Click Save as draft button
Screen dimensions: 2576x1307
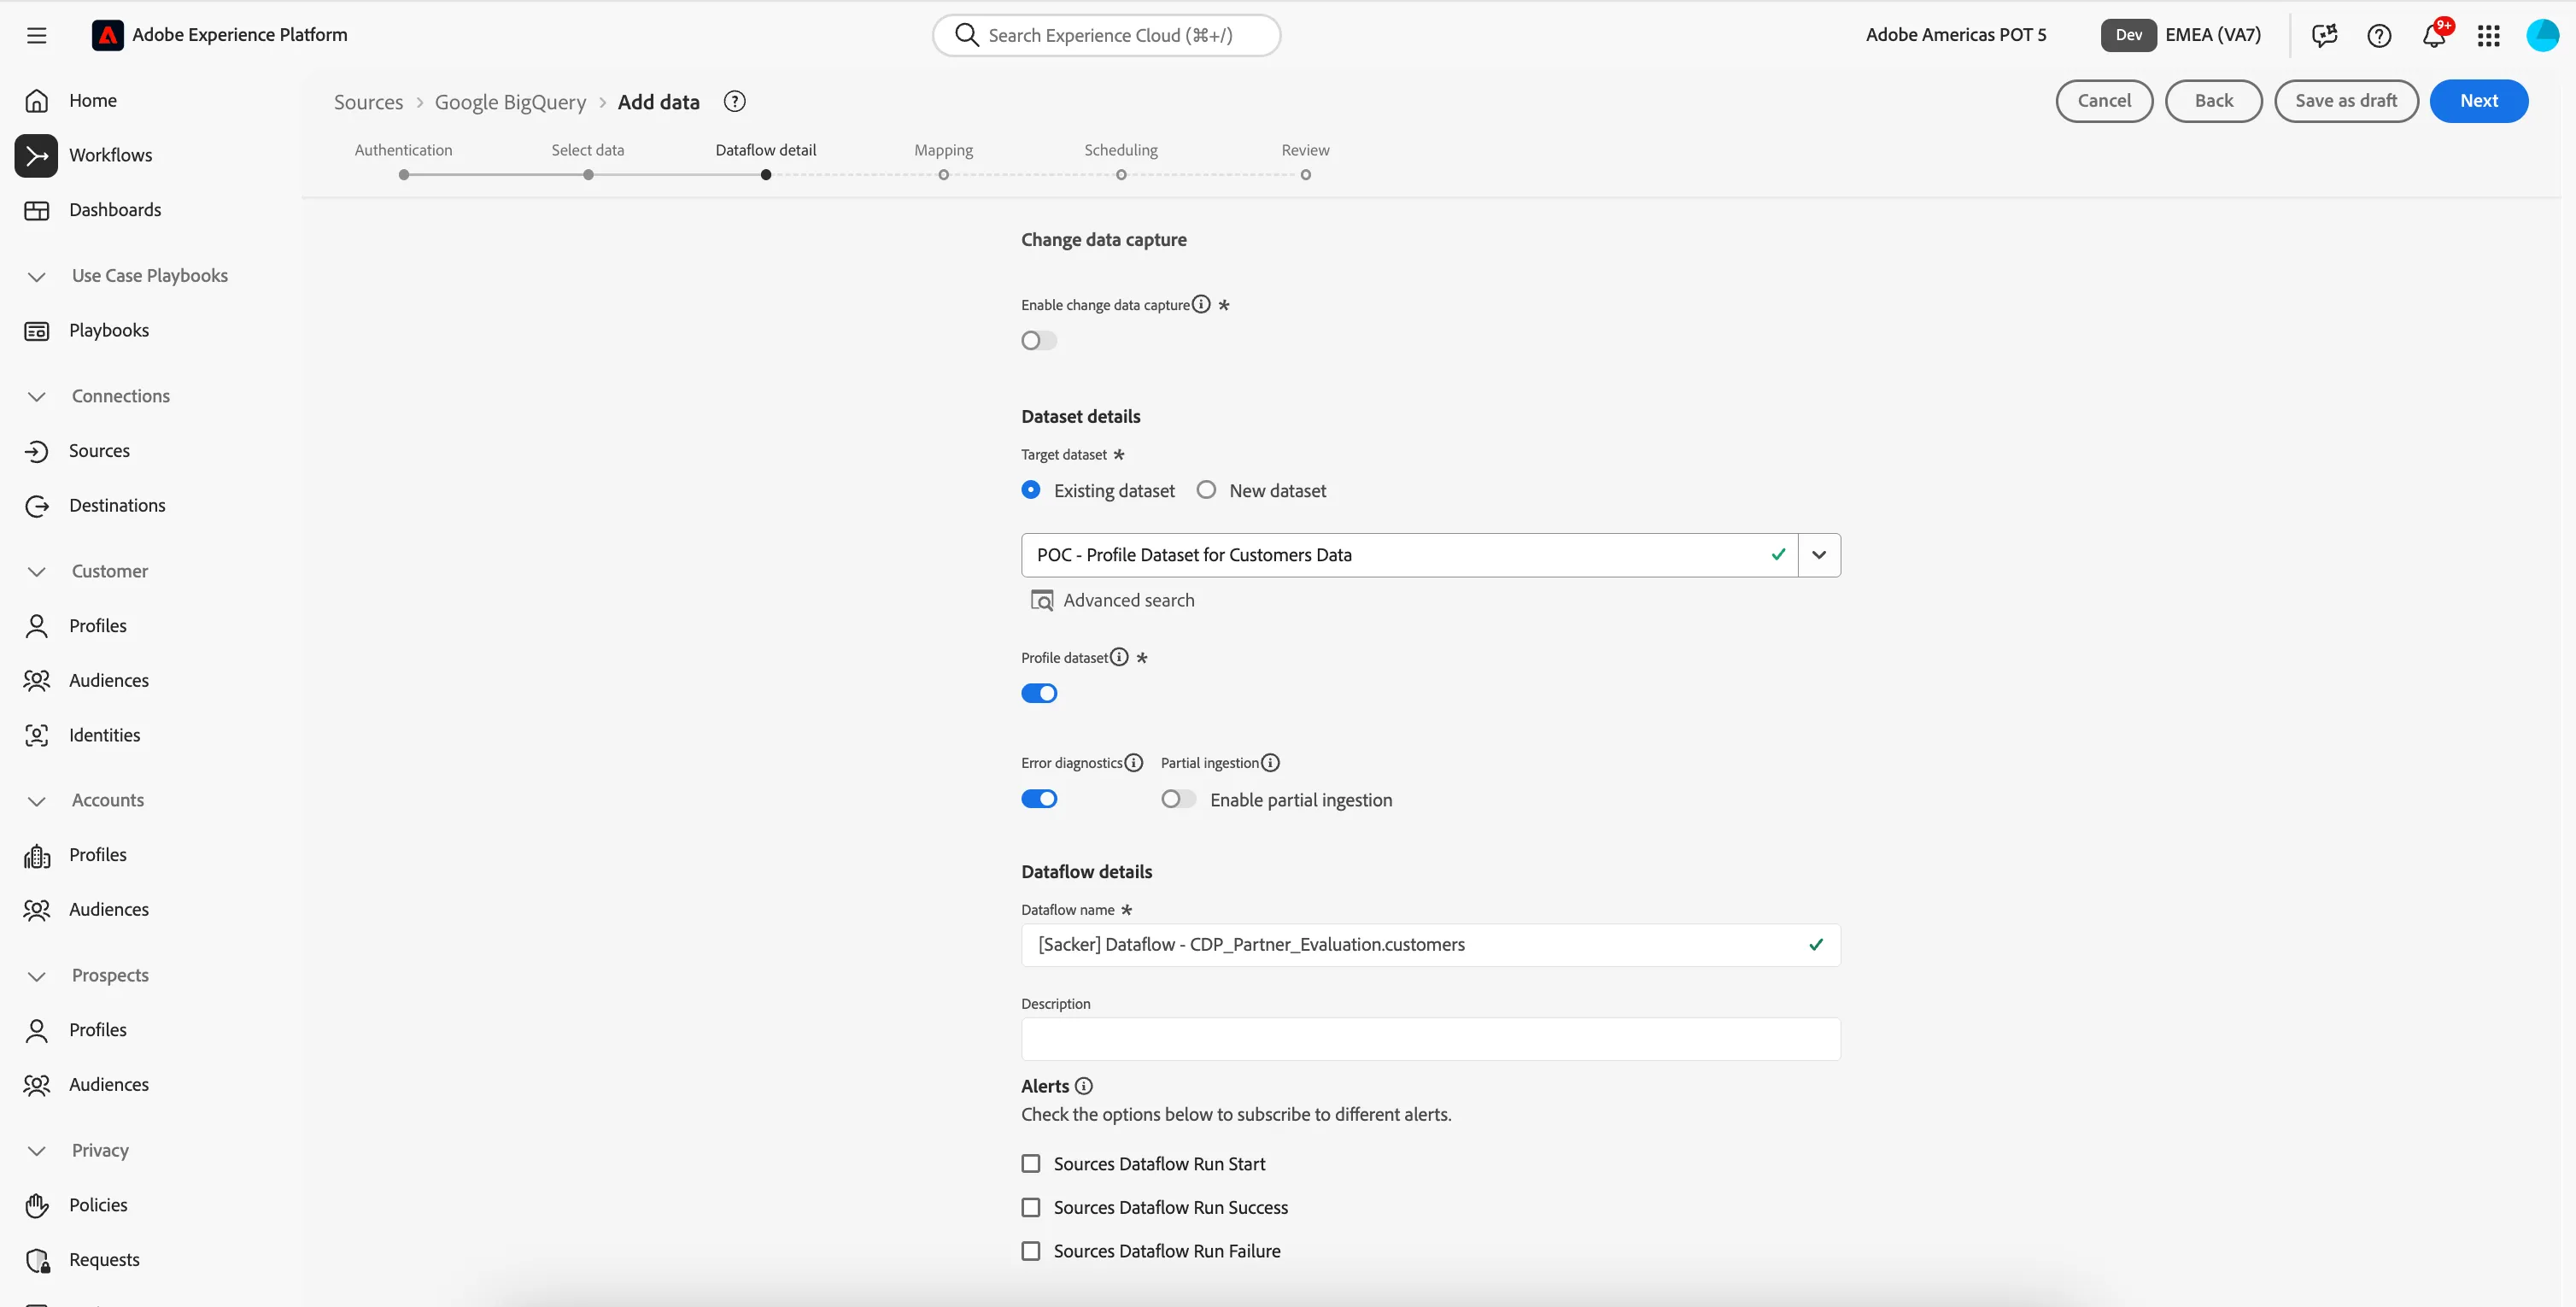pos(2346,101)
